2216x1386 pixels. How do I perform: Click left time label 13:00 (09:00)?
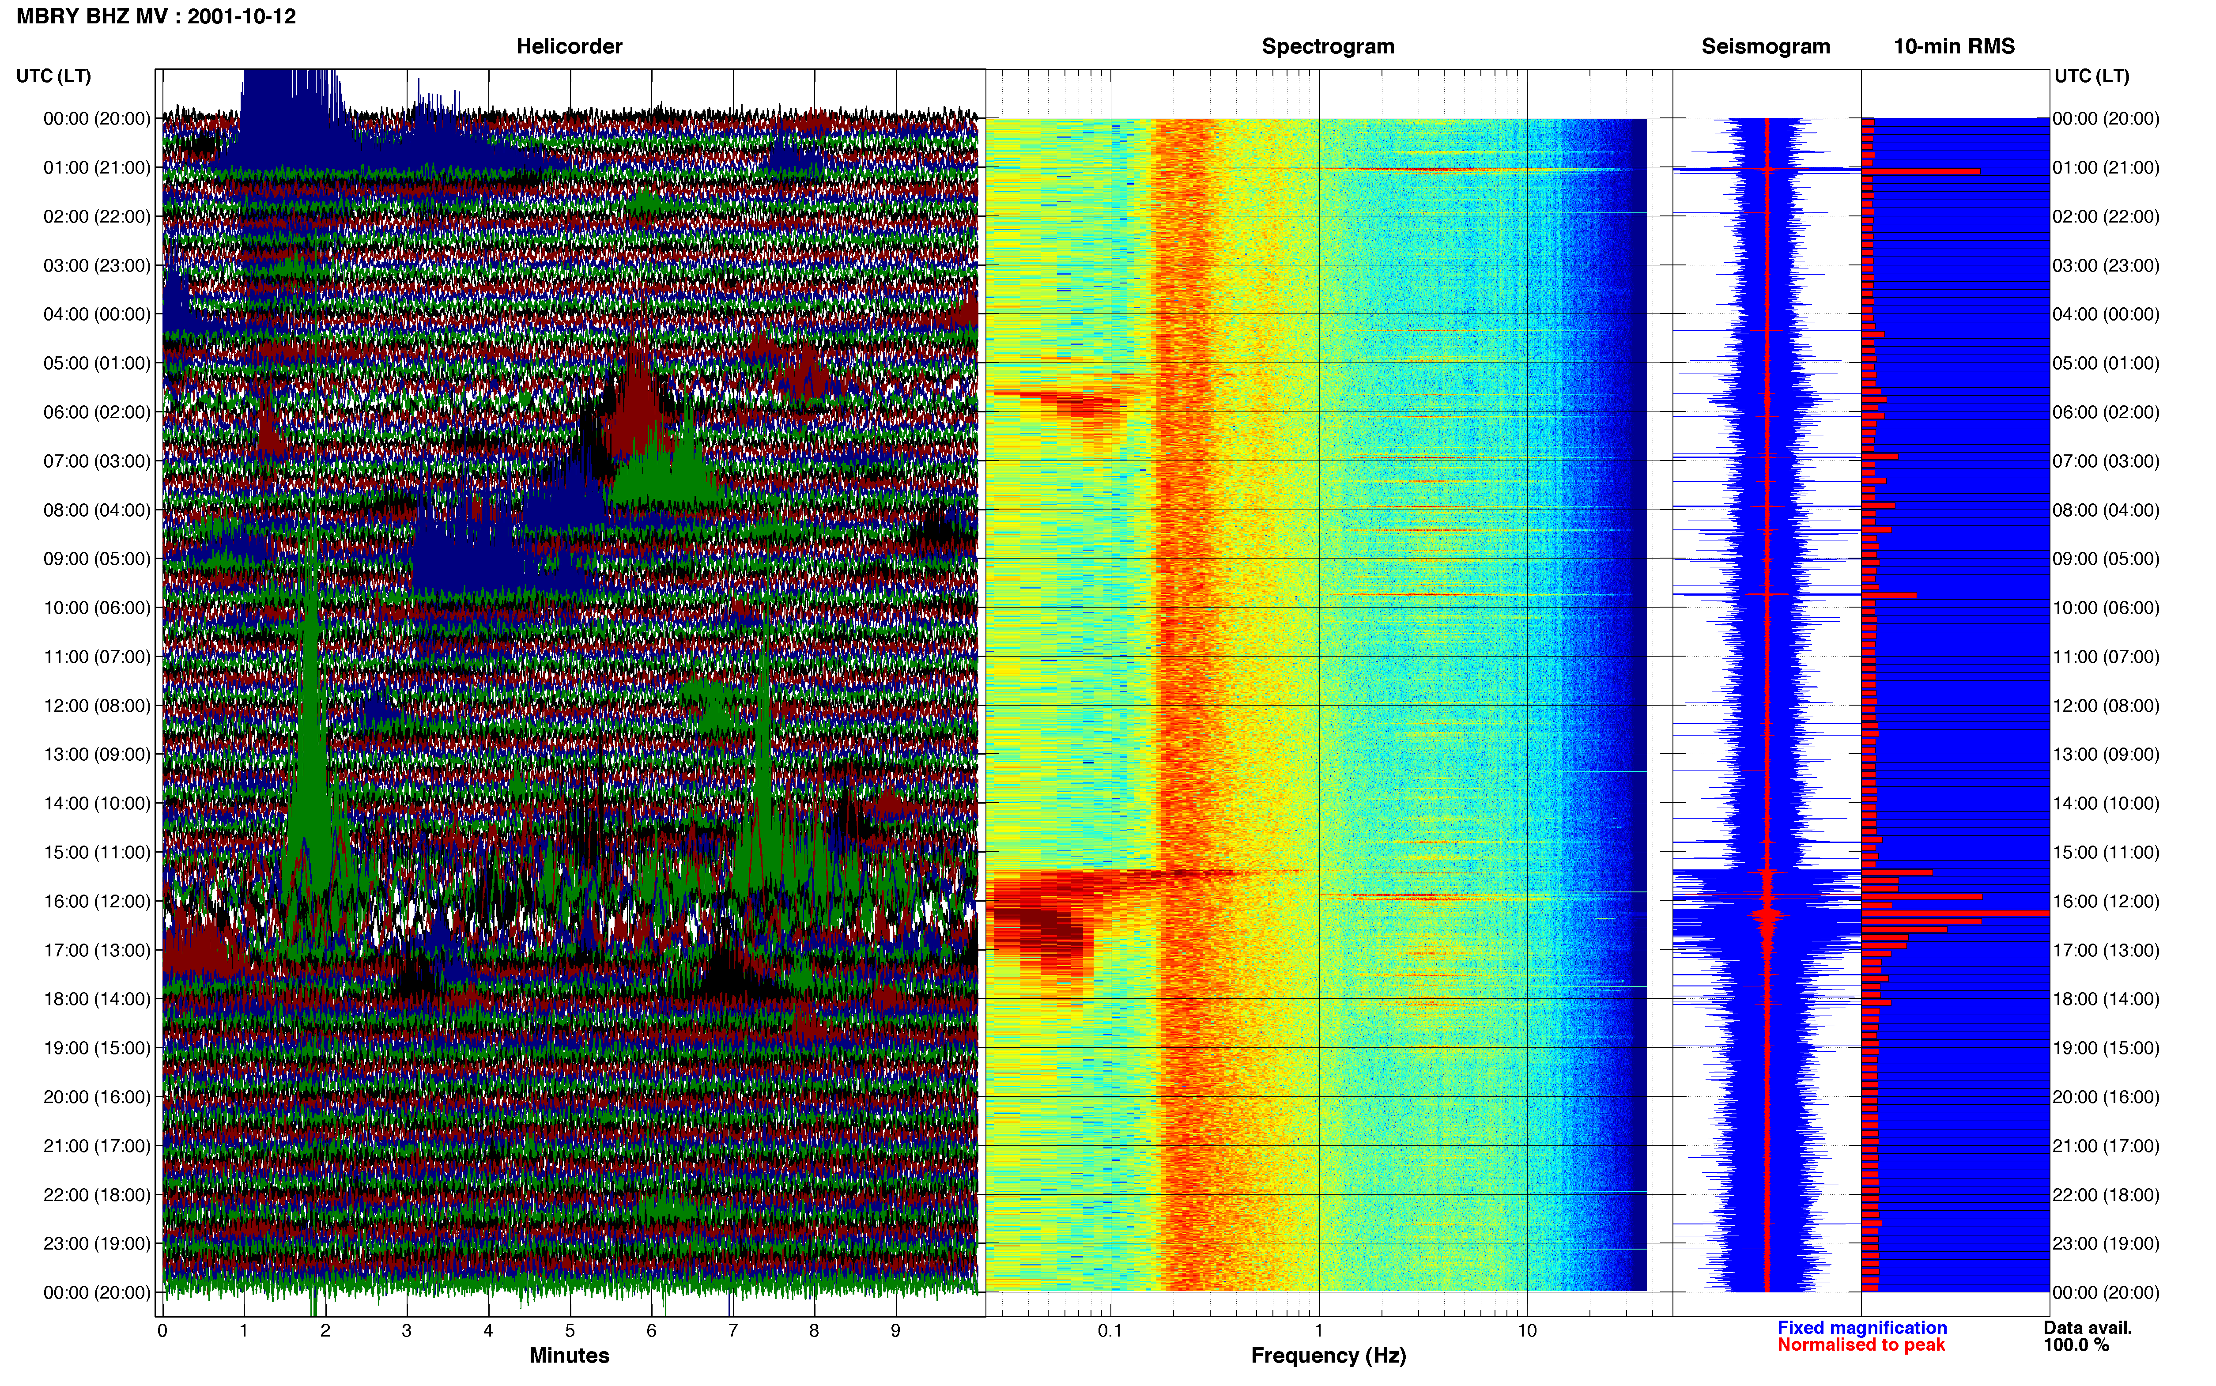point(96,755)
